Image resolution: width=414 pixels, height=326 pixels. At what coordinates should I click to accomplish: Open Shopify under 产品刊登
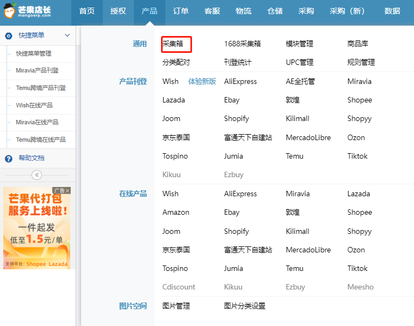tap(236, 119)
